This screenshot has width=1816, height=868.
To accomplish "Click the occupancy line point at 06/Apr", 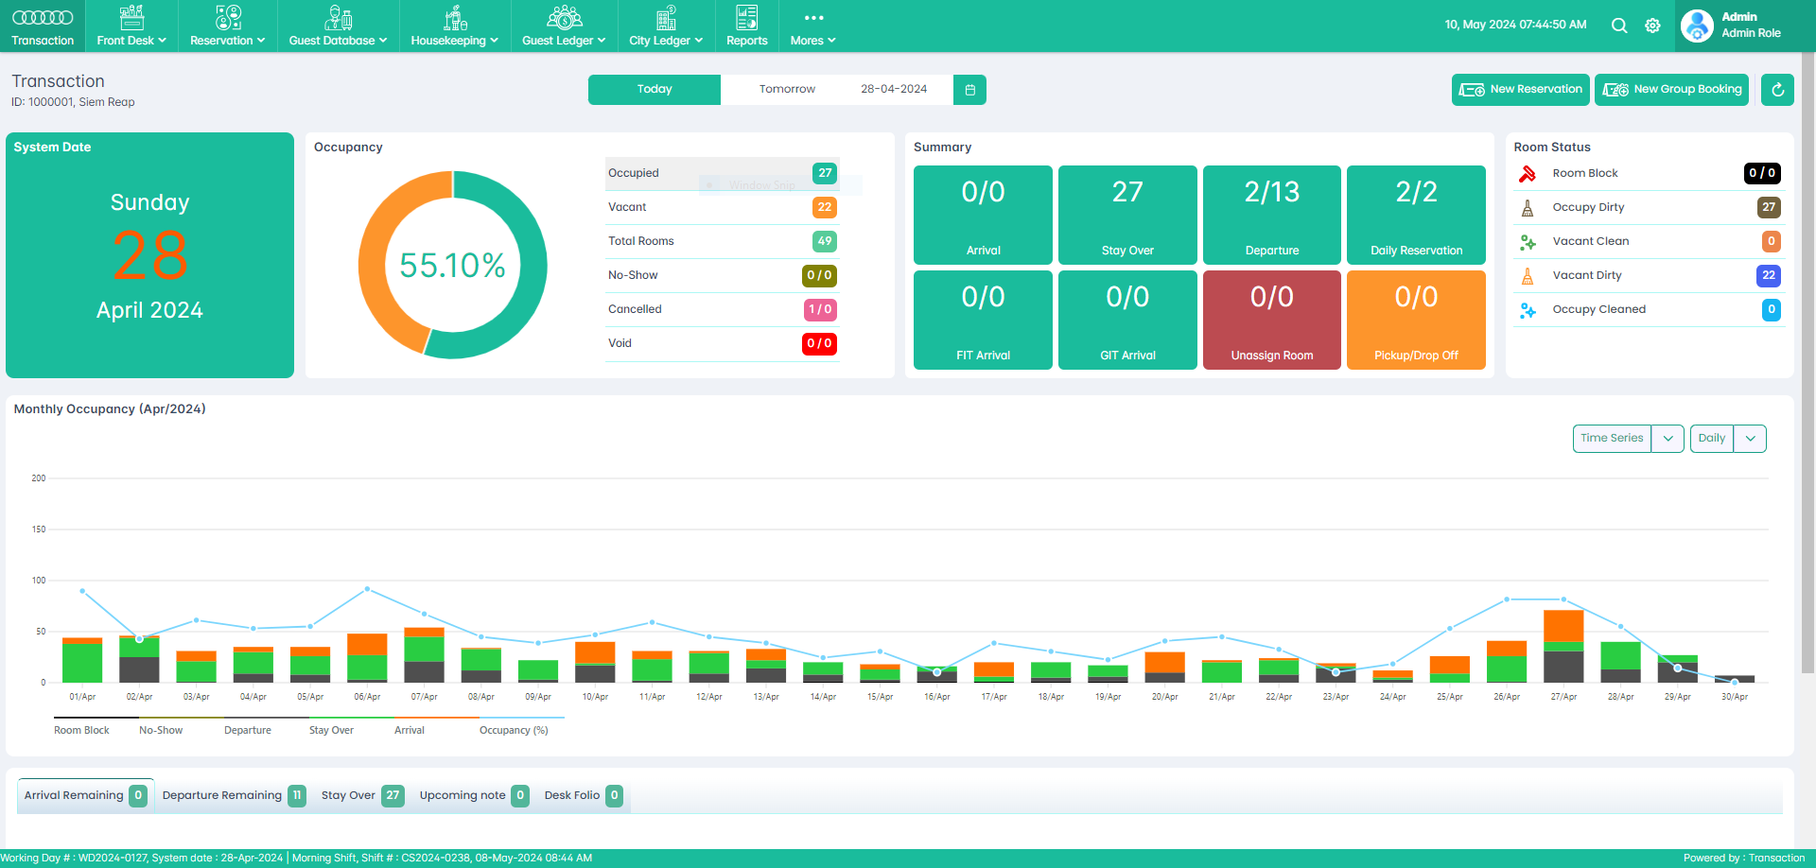I will (x=367, y=589).
